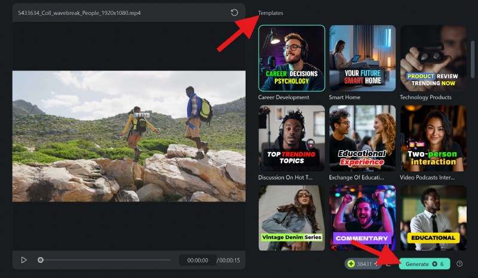Select the Career Development template
The width and height of the screenshot is (478, 278).
coord(292,58)
